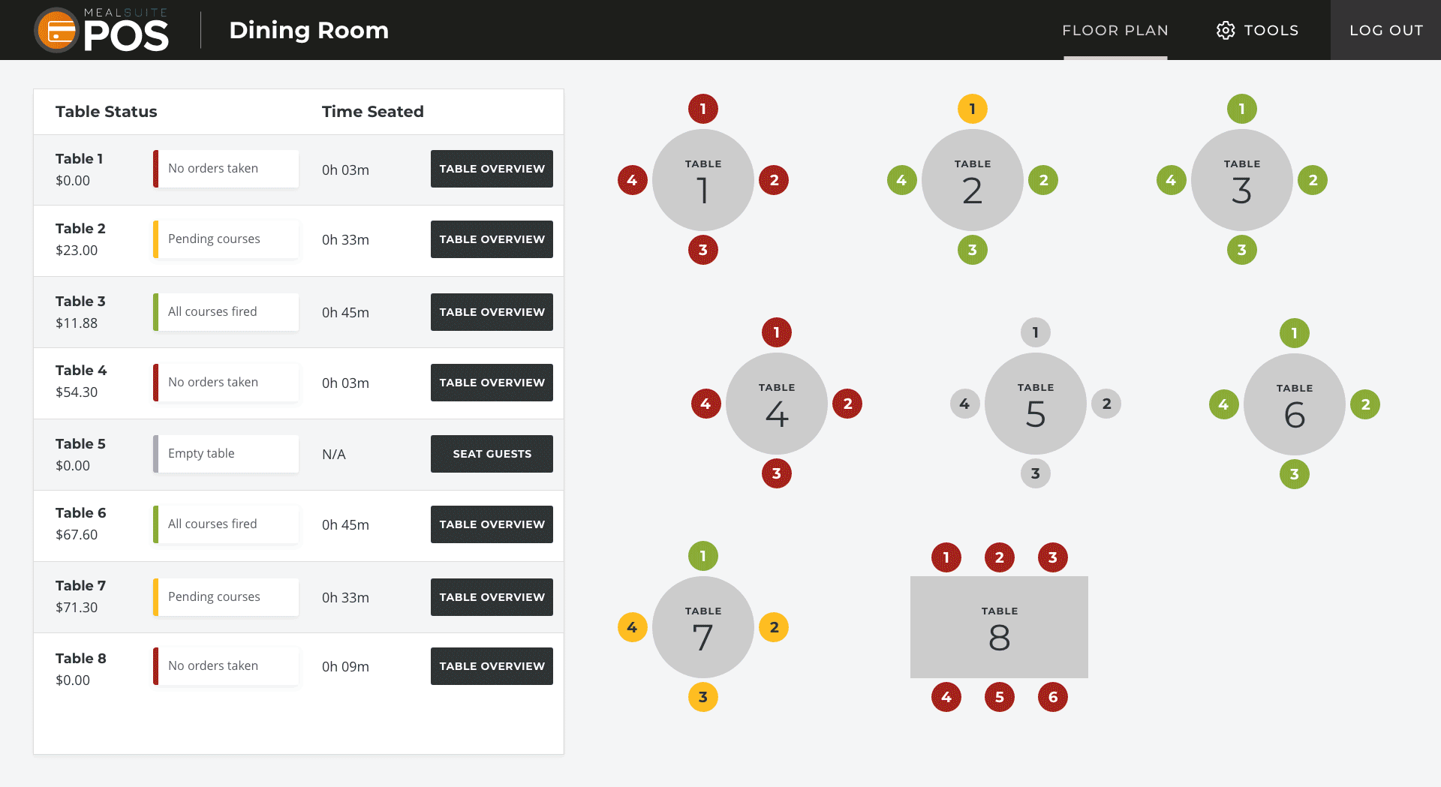Switch to the Floor Plan tab
This screenshot has height=787, width=1441.
tap(1115, 30)
